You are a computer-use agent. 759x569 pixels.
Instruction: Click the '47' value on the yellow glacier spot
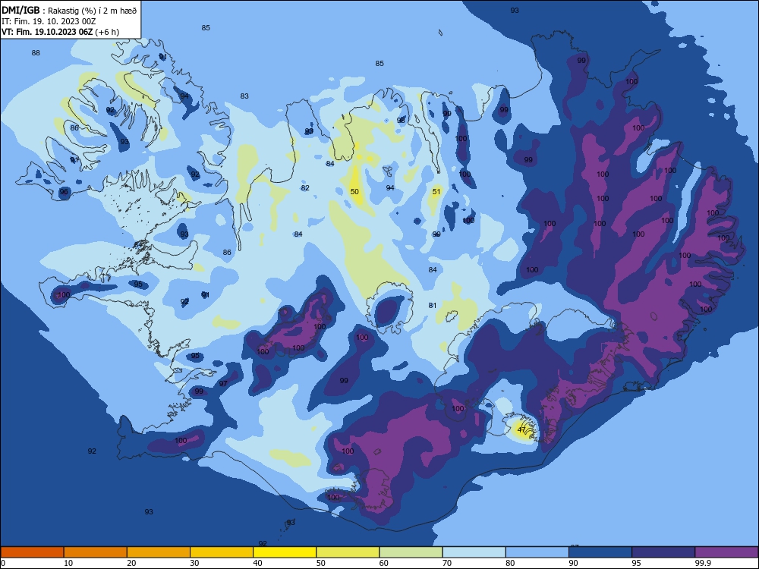[521, 429]
